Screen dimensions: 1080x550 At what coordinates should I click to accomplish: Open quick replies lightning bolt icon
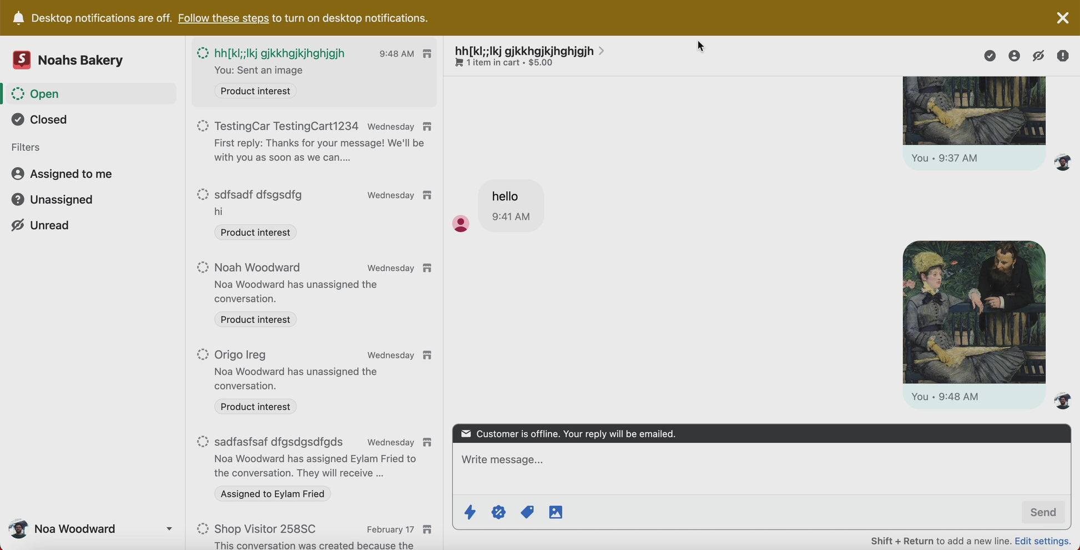pyautogui.click(x=470, y=512)
